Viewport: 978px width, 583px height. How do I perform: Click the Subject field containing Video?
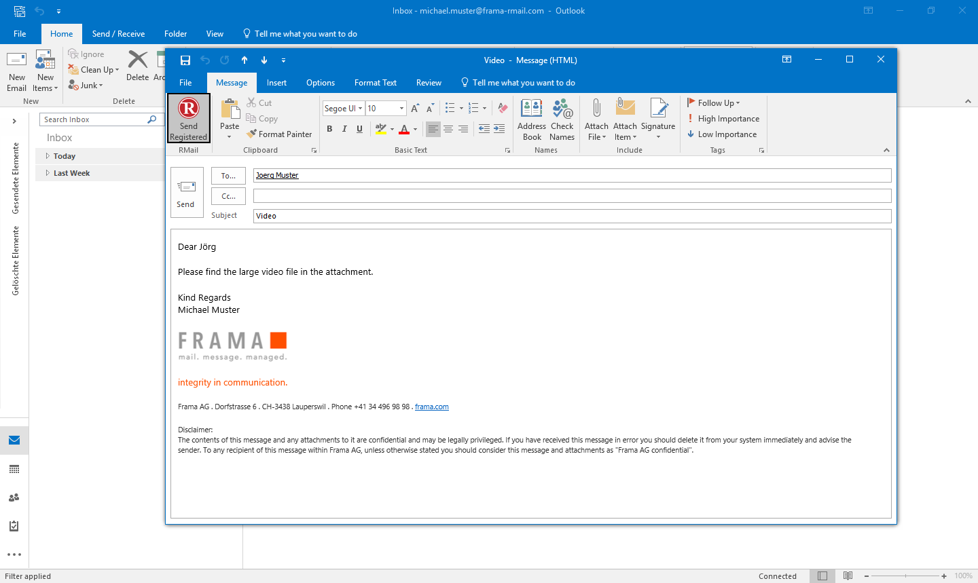coord(572,216)
